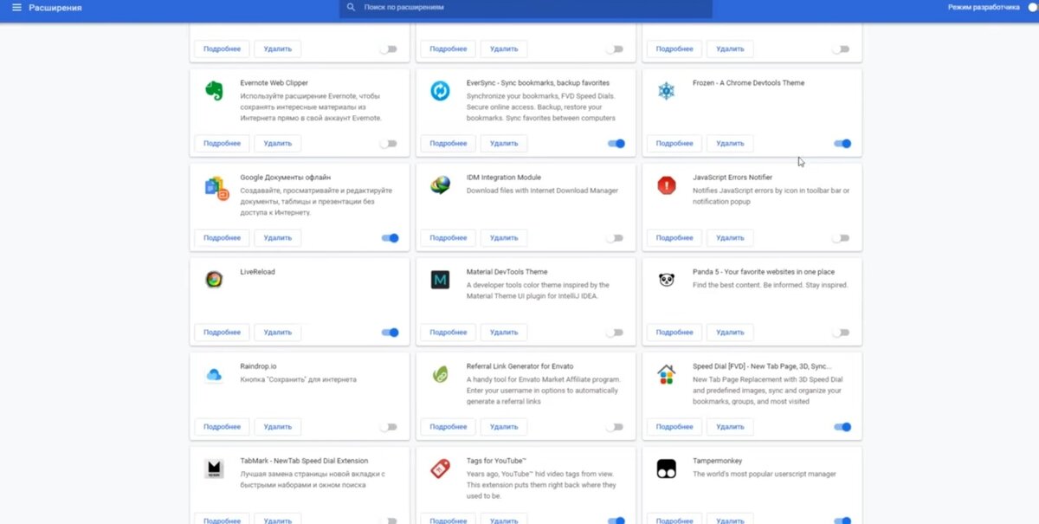
Task: Turn off the Frozen DevTools Theme
Action: [842, 144]
